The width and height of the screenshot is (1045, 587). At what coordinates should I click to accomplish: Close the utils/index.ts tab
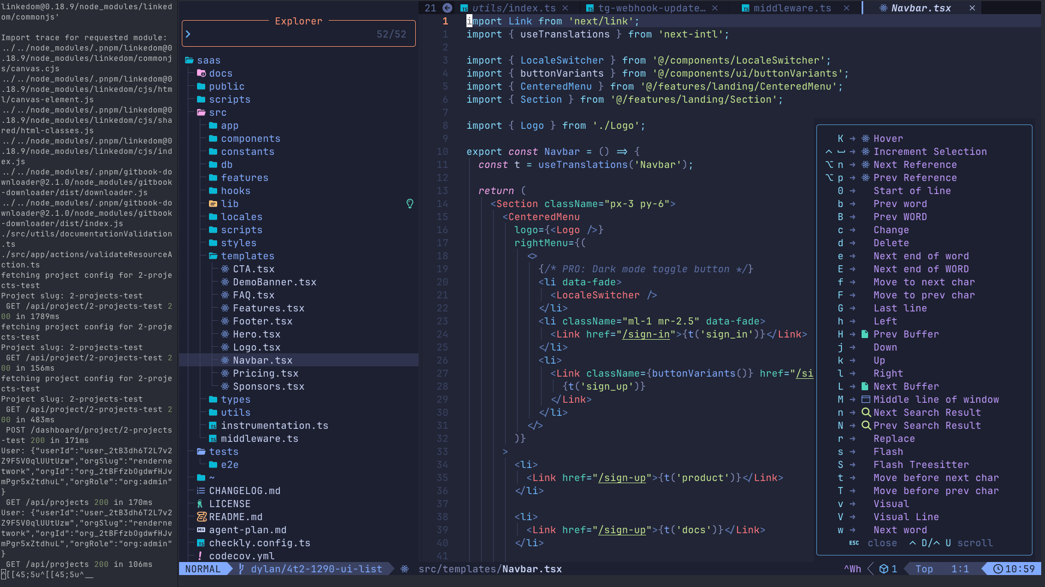coord(565,8)
